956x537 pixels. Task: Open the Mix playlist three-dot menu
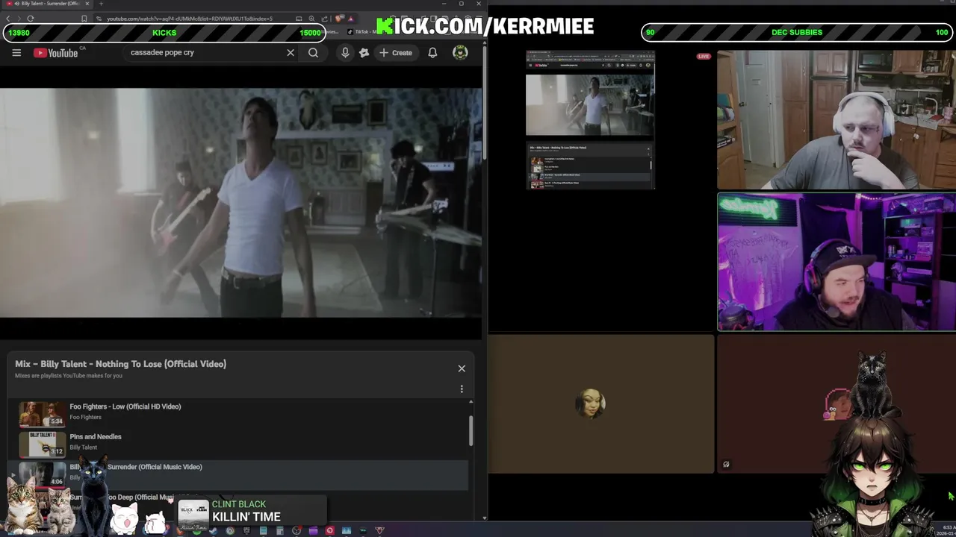tap(462, 389)
